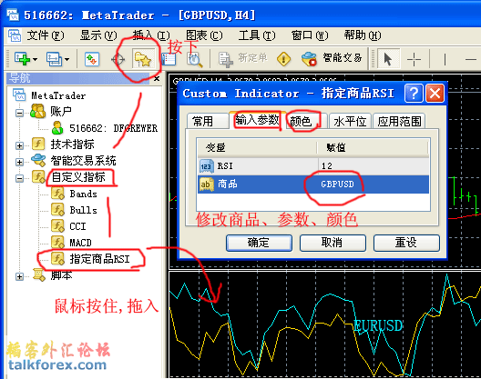Viewport: 481px width, 379px height.
Task: Select the arrow cursor tool
Action: (388, 58)
